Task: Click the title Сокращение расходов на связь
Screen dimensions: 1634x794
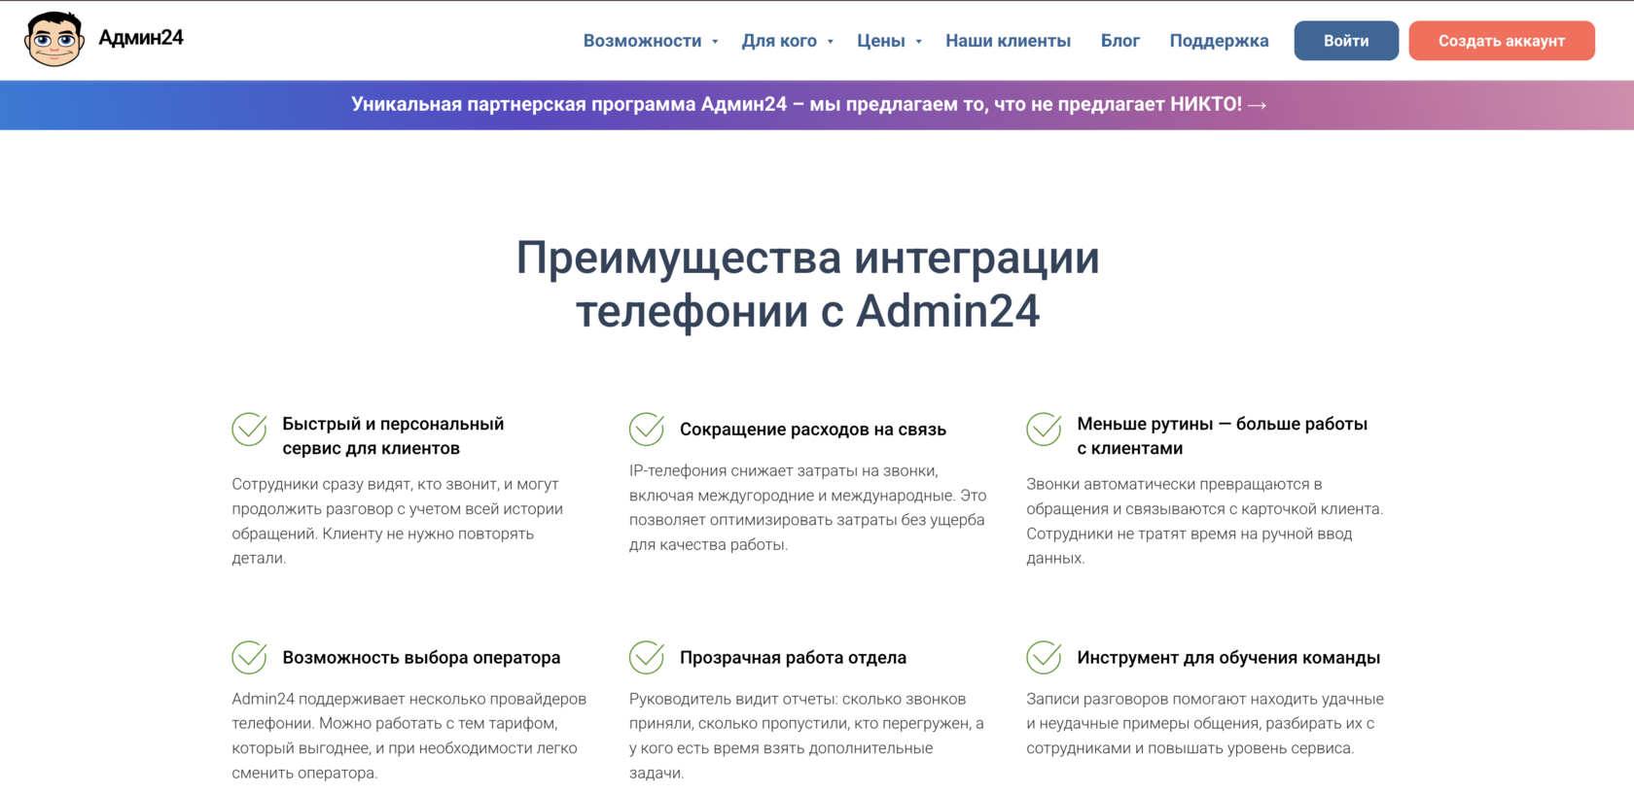Action: tap(813, 430)
